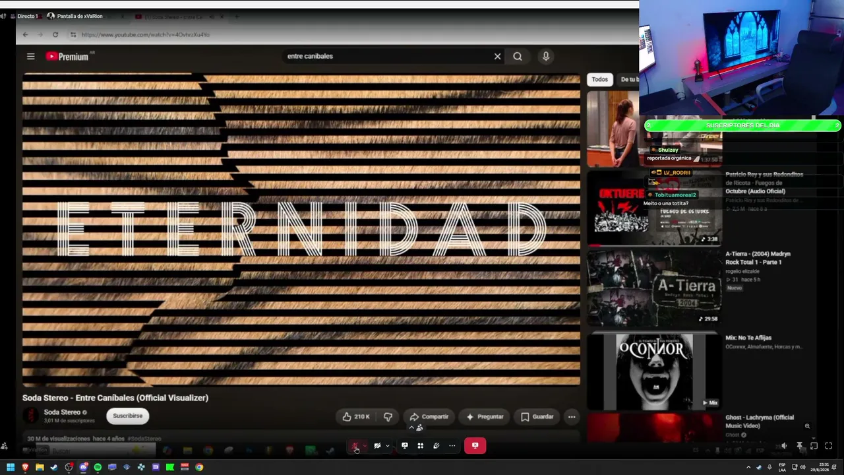844x475 pixels.
Task: Expand the camera options arrow
Action: coord(387,446)
